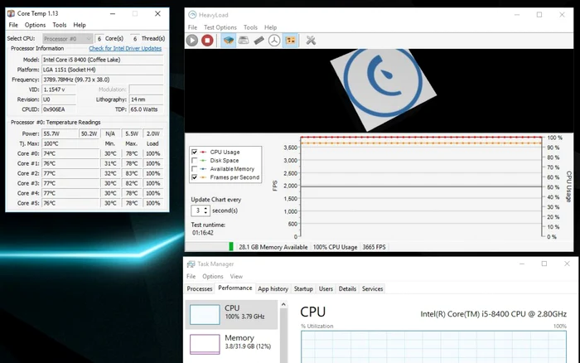Click the Frequency value 3789.78MHz
Image resolution: width=580 pixels, height=363 pixels.
pos(103,80)
